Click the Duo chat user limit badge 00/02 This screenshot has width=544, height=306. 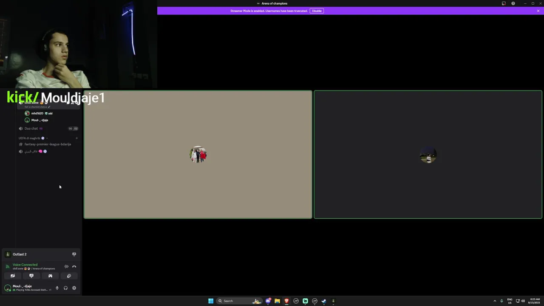tap(73, 128)
